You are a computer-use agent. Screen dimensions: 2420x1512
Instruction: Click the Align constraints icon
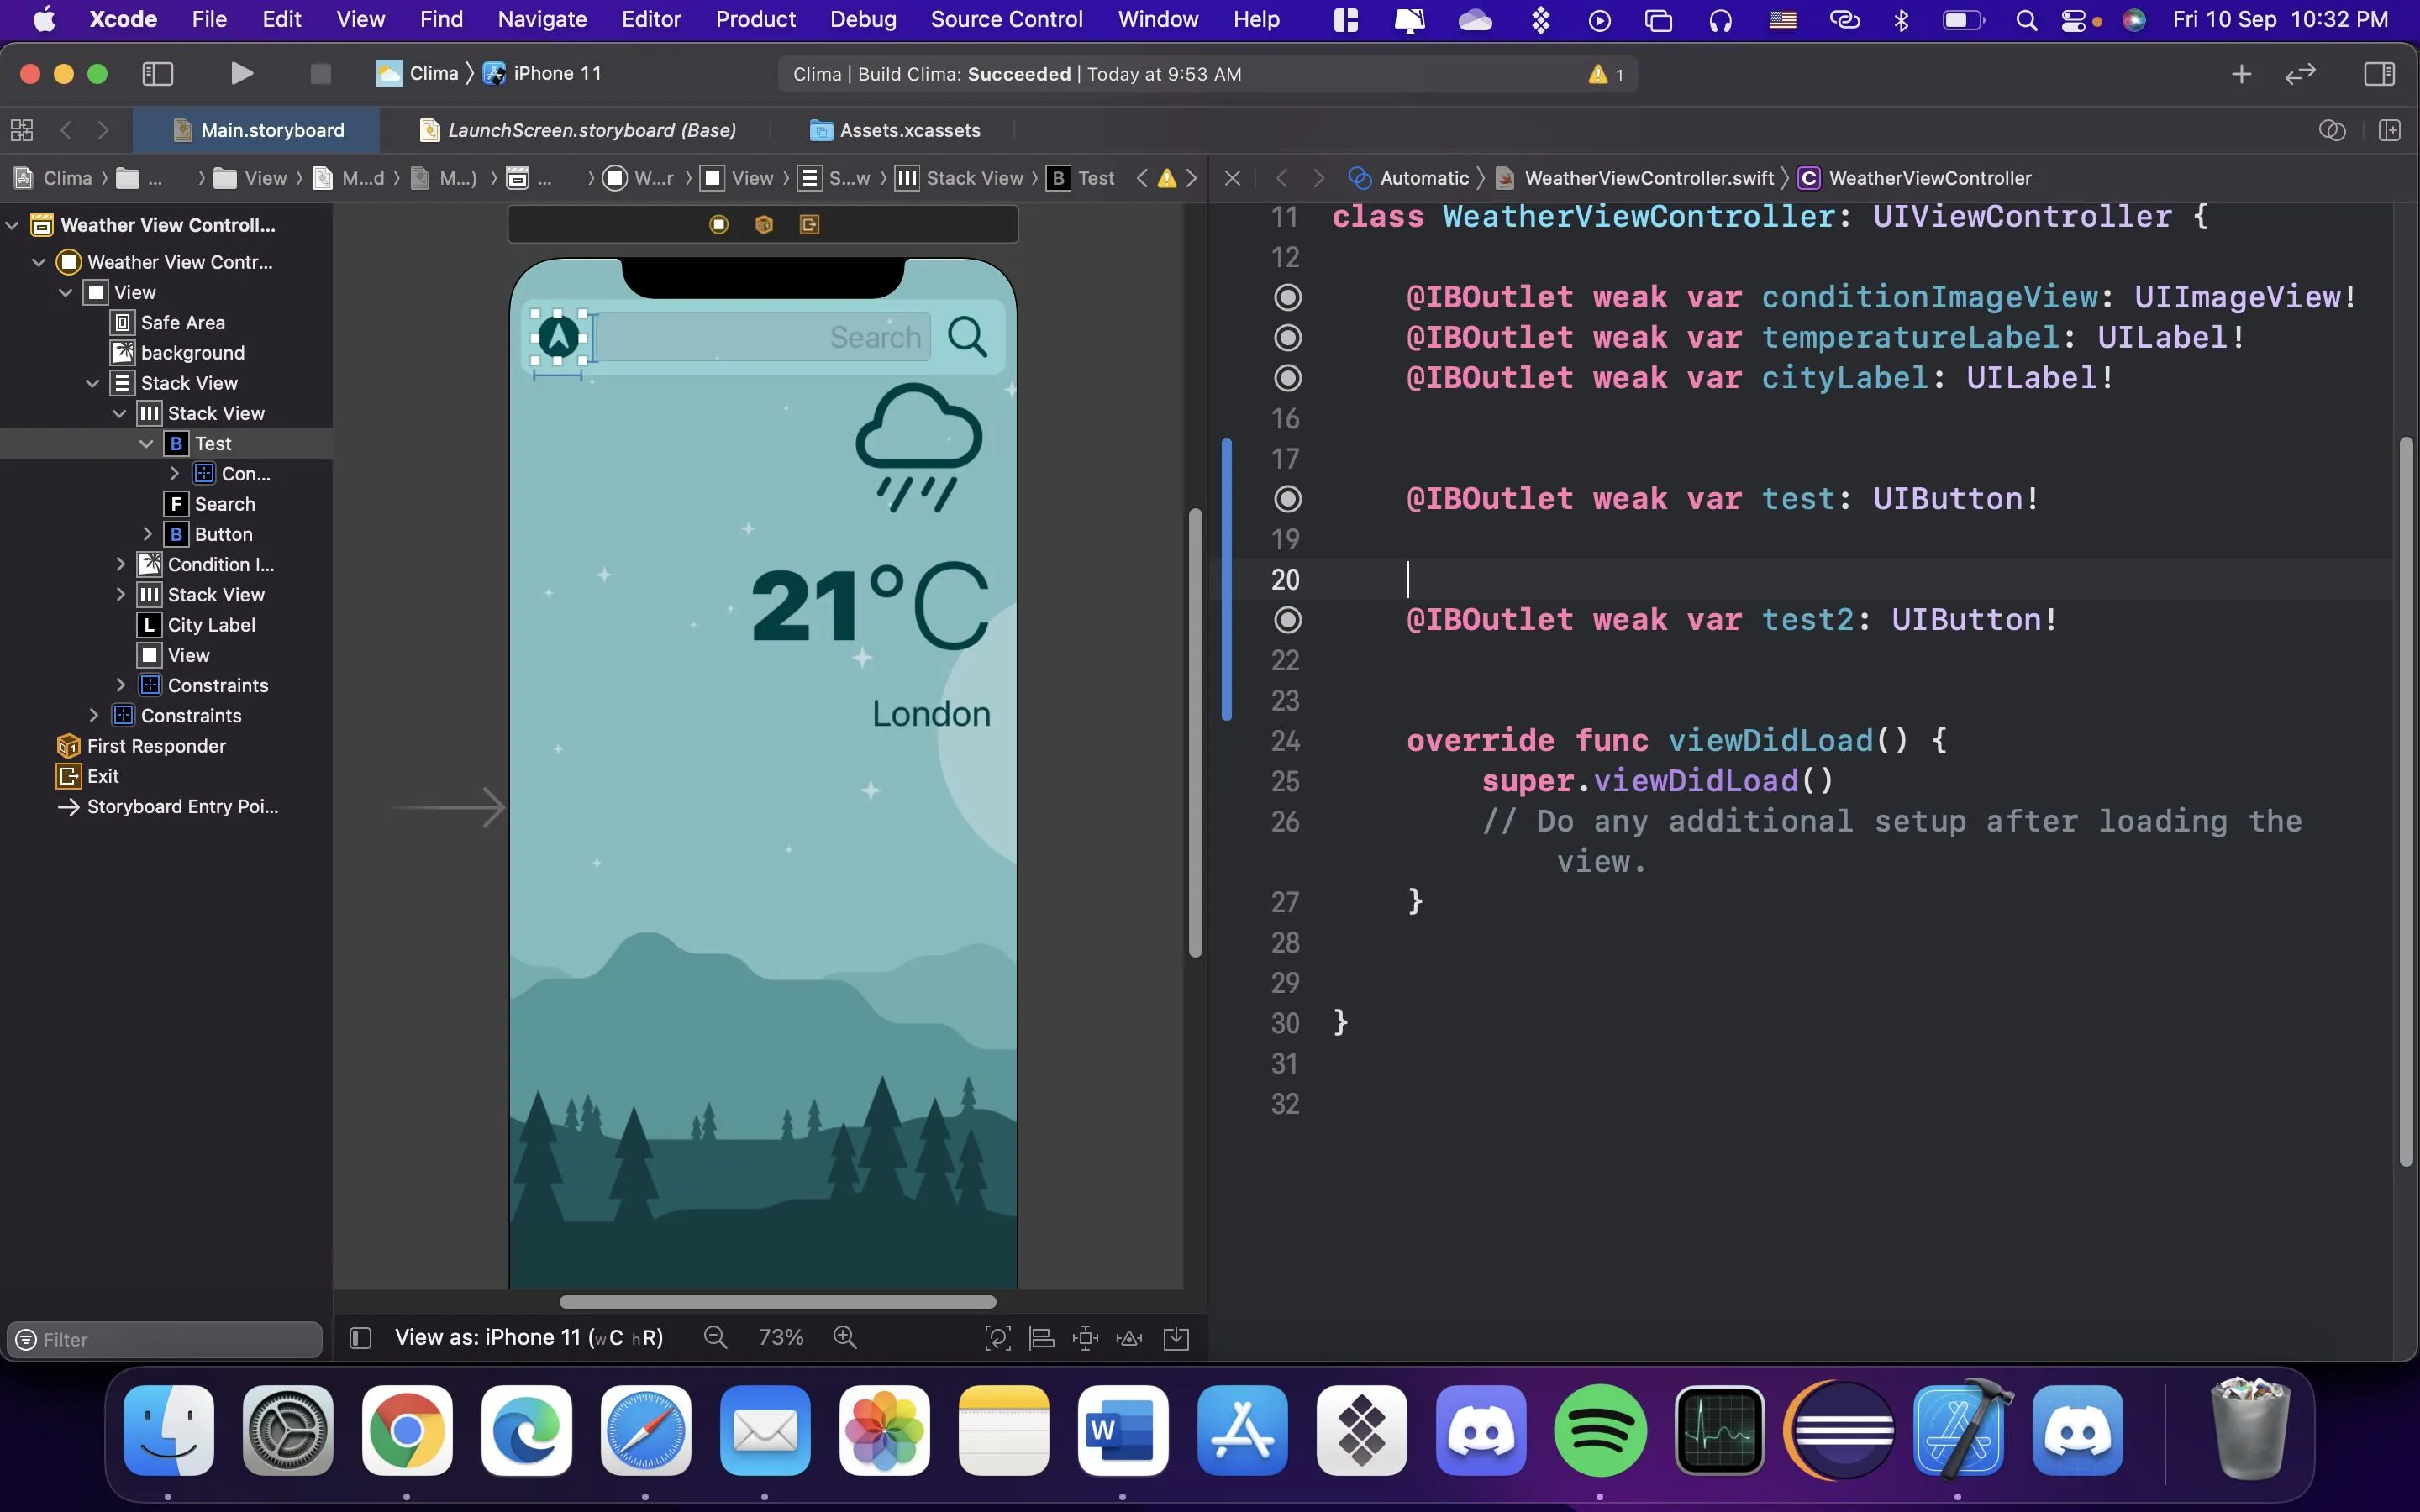point(1041,1337)
